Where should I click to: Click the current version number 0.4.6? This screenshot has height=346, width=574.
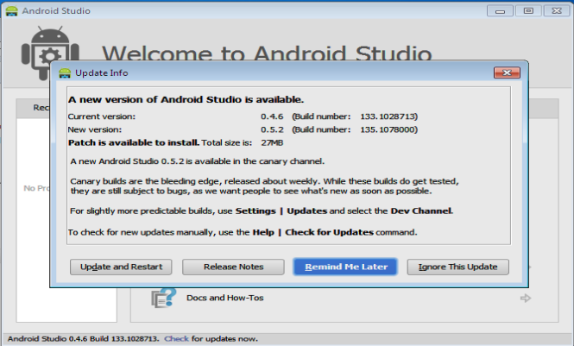(x=272, y=116)
